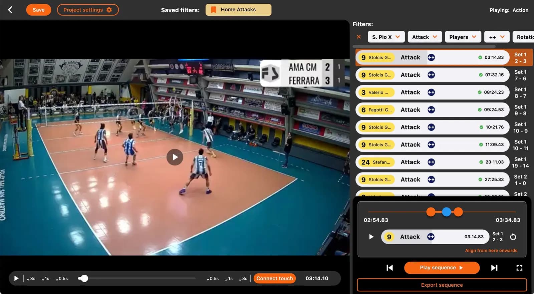The height and width of the screenshot is (294, 534).
Task: Open the Rotation filter dropdown
Action: [x=523, y=37]
